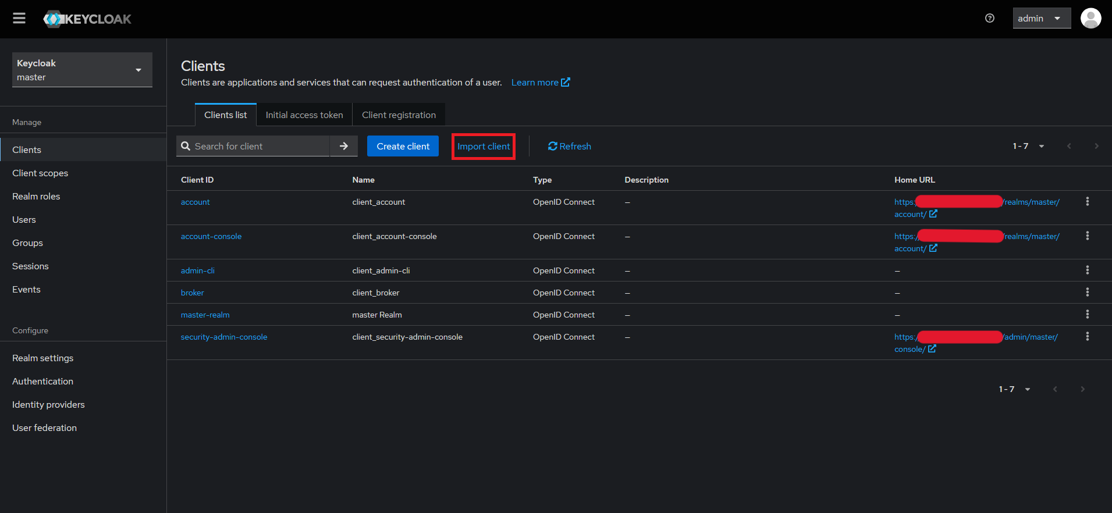The height and width of the screenshot is (513, 1112).
Task: Click the client_admin-cli name cell
Action: click(381, 270)
